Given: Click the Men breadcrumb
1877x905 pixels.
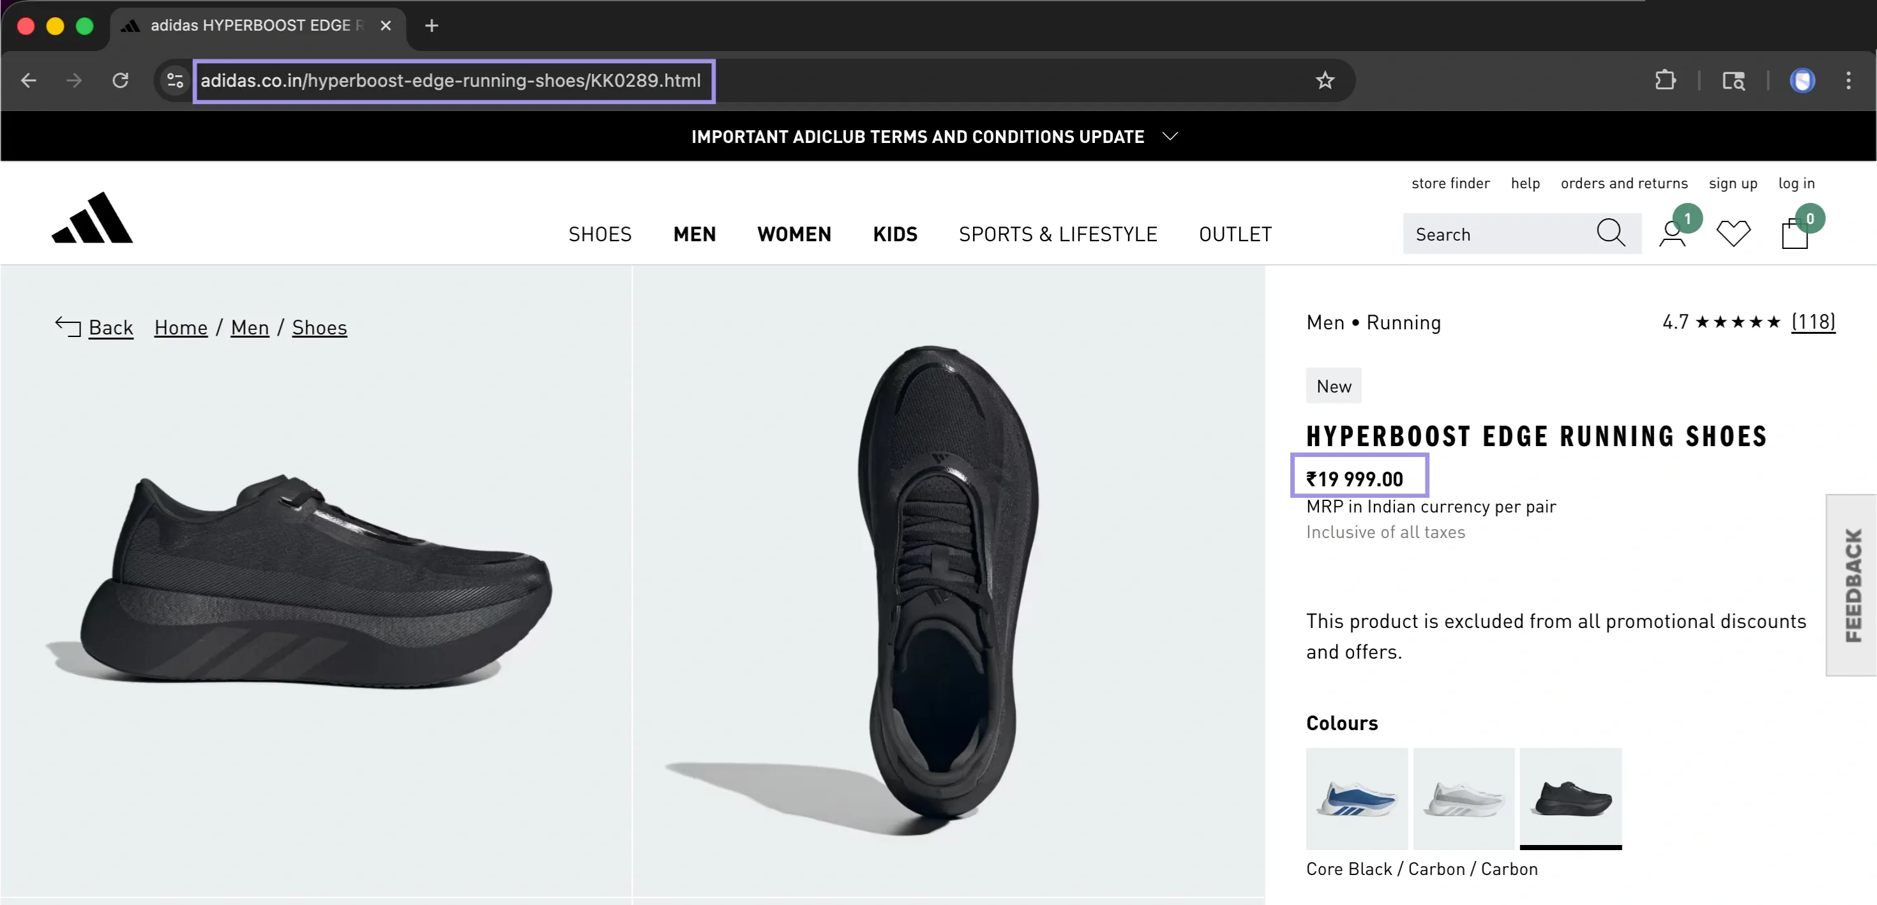Looking at the screenshot, I should pos(250,327).
